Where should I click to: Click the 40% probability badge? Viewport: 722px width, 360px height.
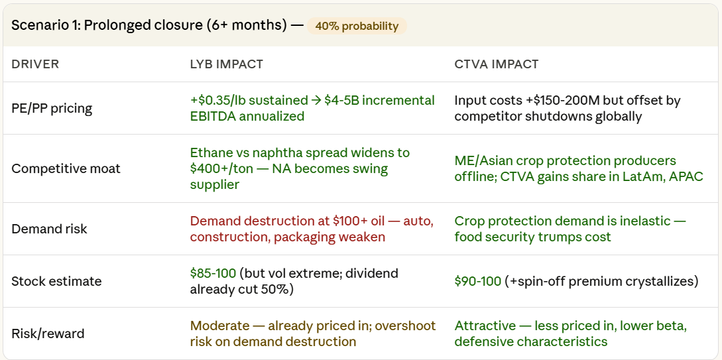(x=357, y=27)
